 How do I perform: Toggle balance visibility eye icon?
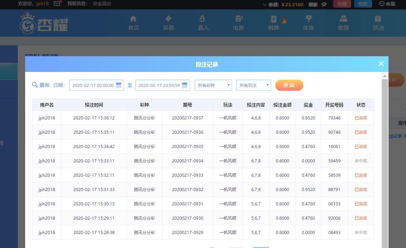click(x=324, y=4)
